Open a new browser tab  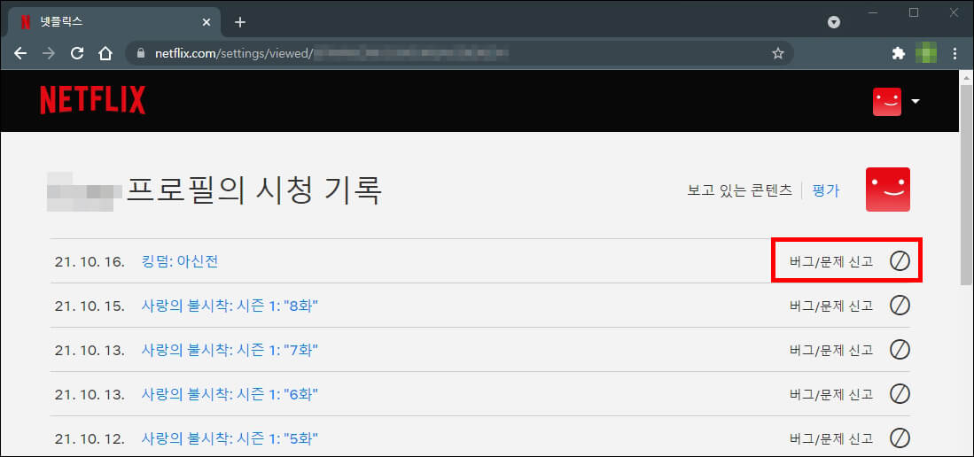pyautogui.click(x=240, y=22)
